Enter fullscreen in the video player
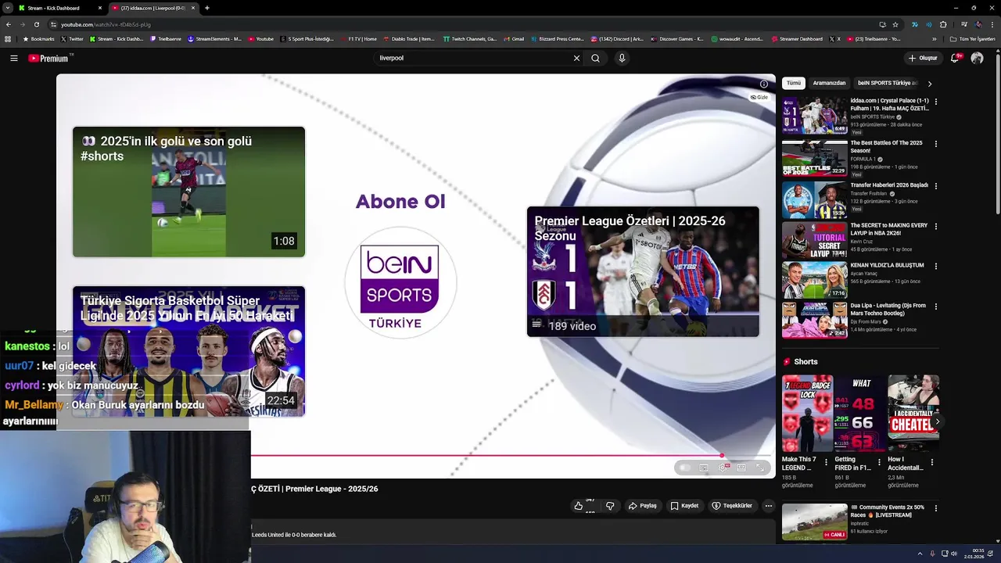 (x=760, y=468)
